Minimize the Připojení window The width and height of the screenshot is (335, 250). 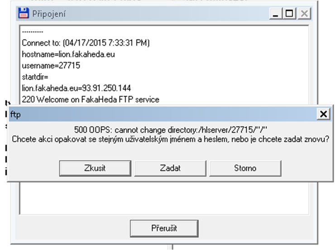click(x=276, y=14)
